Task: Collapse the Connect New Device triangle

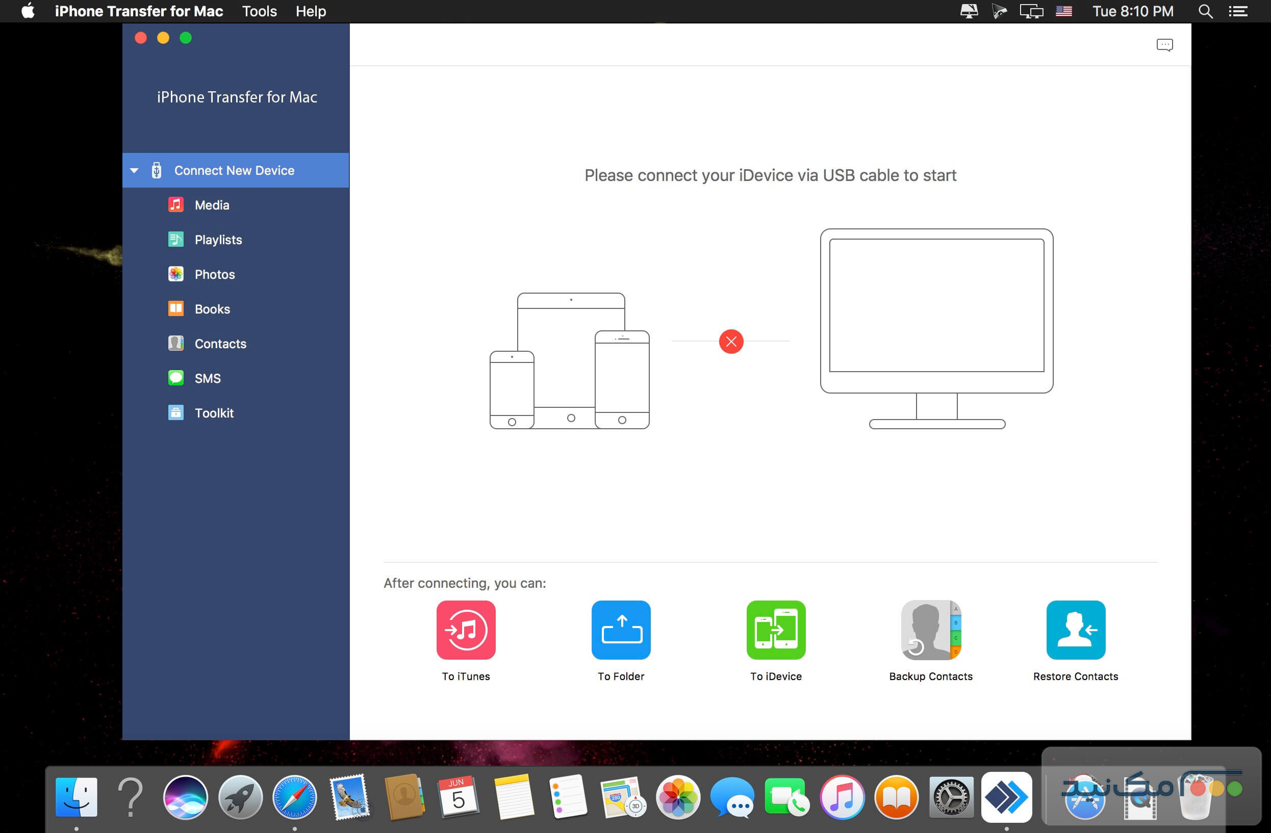Action: point(134,171)
